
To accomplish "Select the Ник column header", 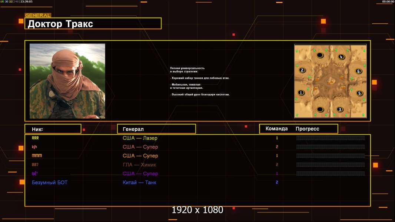I will click(53, 129).
